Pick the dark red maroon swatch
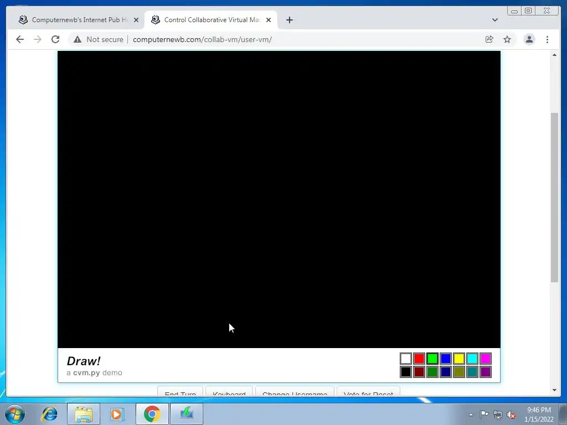This screenshot has height=425, width=567. click(x=419, y=372)
